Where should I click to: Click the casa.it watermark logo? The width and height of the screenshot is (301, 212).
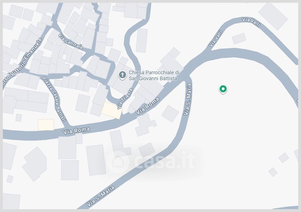(152, 161)
